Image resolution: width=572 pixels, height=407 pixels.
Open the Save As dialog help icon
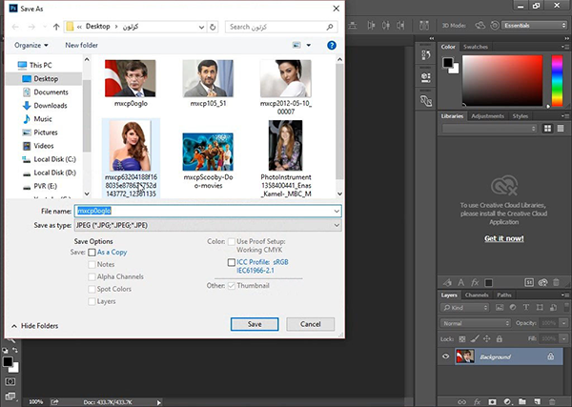(x=331, y=45)
